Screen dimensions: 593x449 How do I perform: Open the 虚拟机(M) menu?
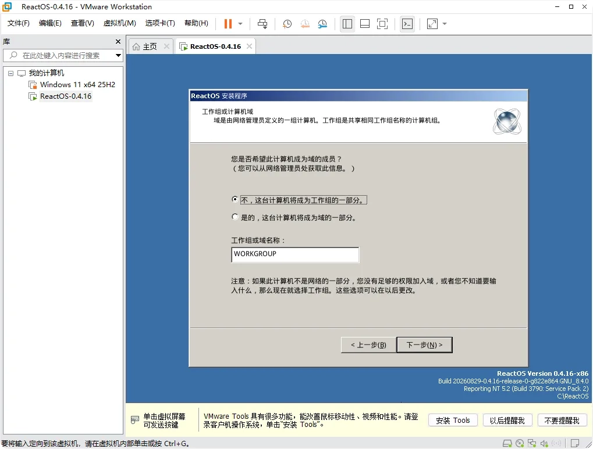[119, 23]
